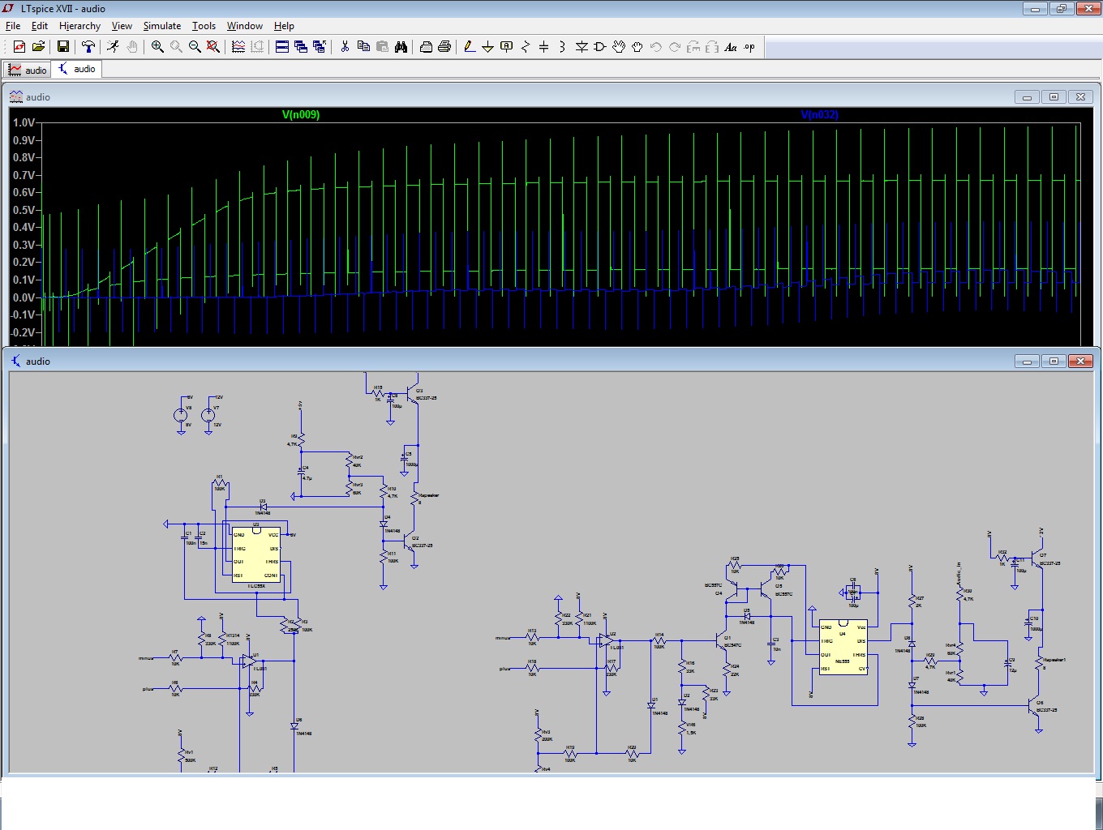Click the Print icon in toolbar
This screenshot has width=1103, height=830.
tap(444, 47)
